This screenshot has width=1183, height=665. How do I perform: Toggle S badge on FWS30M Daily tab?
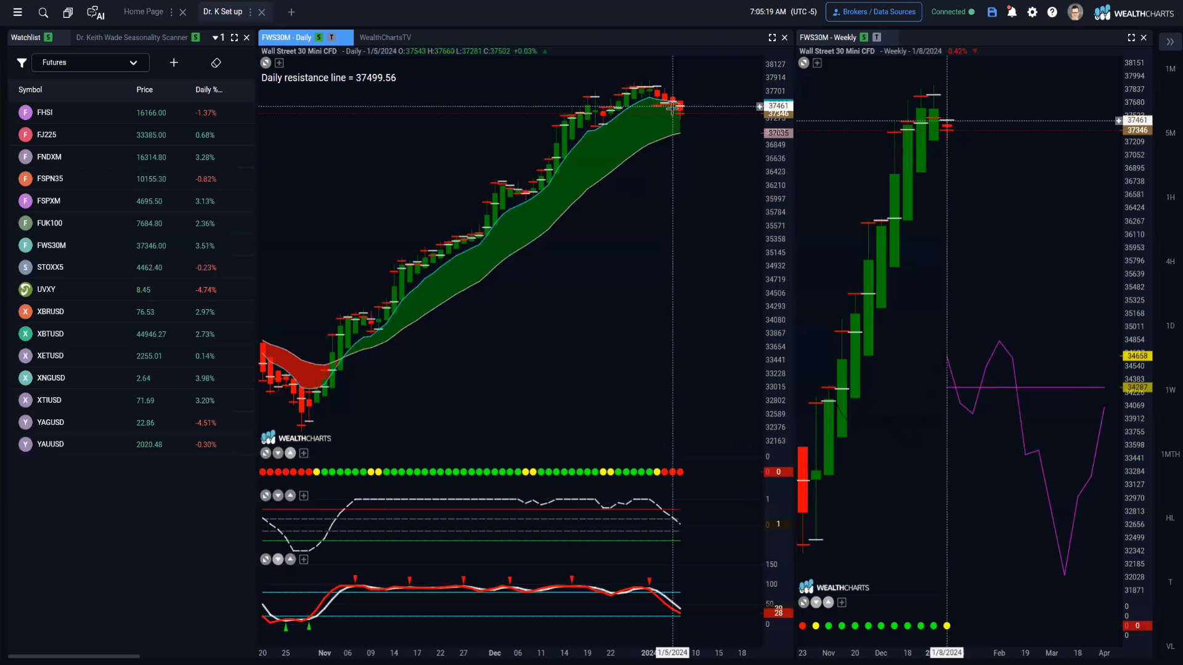coord(319,38)
